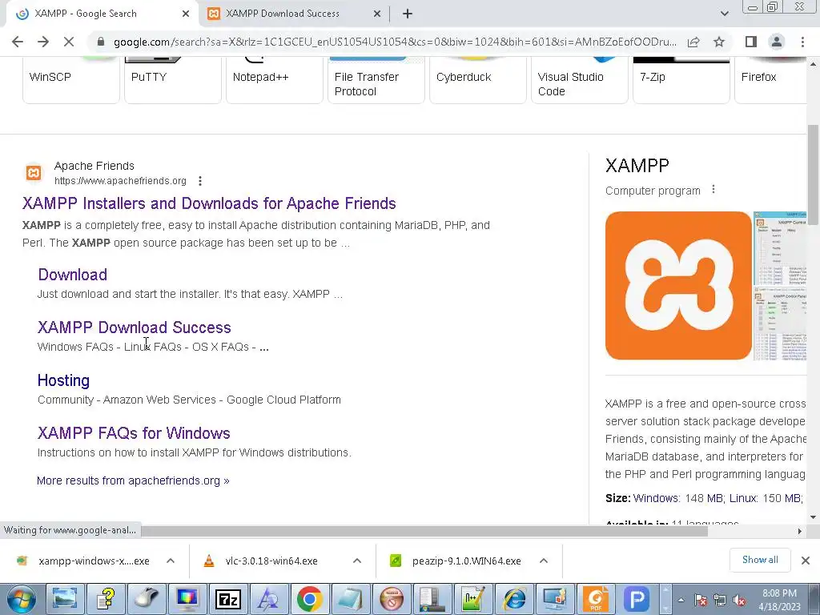This screenshot has height=615, width=820.
Task: Open more options beside Computer program
Action: coord(713,190)
